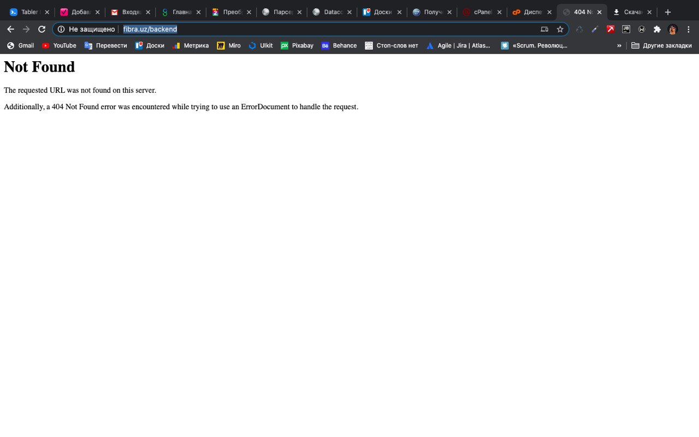Open a new tab with plus button

[667, 12]
